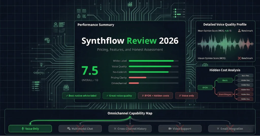Screen dimensions: 260x136
Task: Click the Pricing, Features, and Honest Assessment subtitle
Action: click(130, 50)
